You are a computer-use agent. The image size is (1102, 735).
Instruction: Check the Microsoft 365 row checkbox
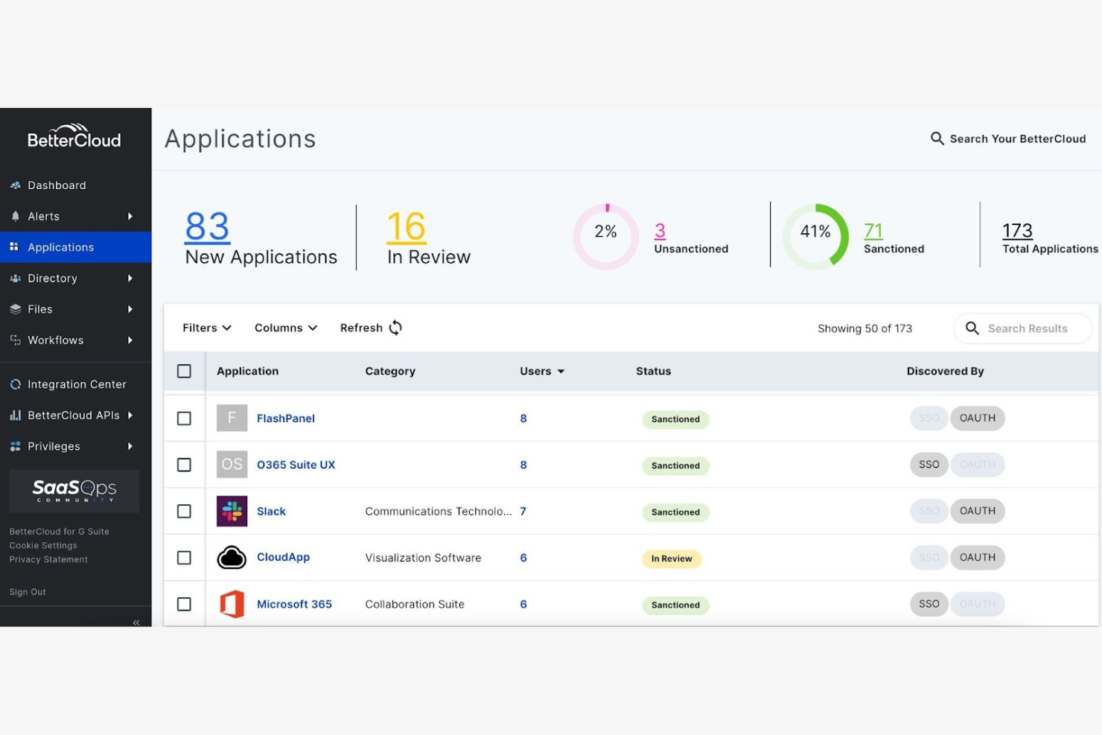click(x=184, y=604)
